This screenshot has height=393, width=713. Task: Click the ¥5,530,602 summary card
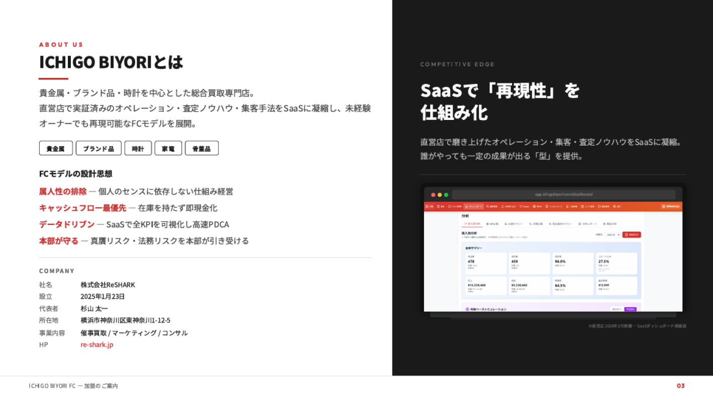pos(529,286)
